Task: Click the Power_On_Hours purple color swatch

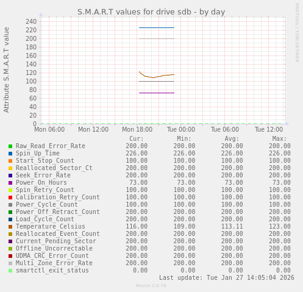Action: point(10,183)
